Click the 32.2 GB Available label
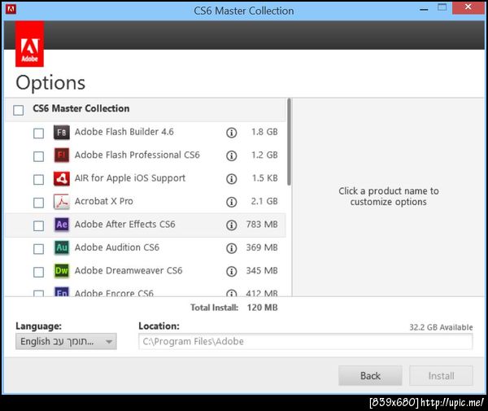Screen dimensions: 488x411 coord(441,327)
